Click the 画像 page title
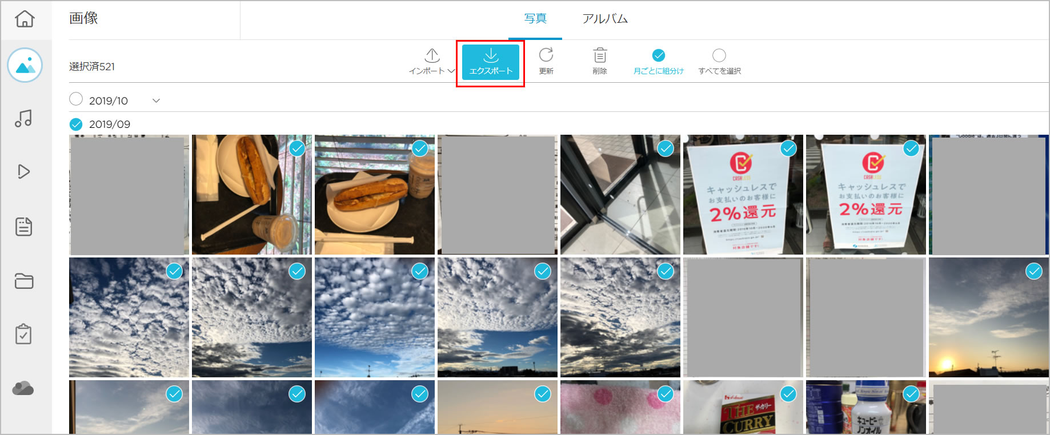 coord(83,18)
